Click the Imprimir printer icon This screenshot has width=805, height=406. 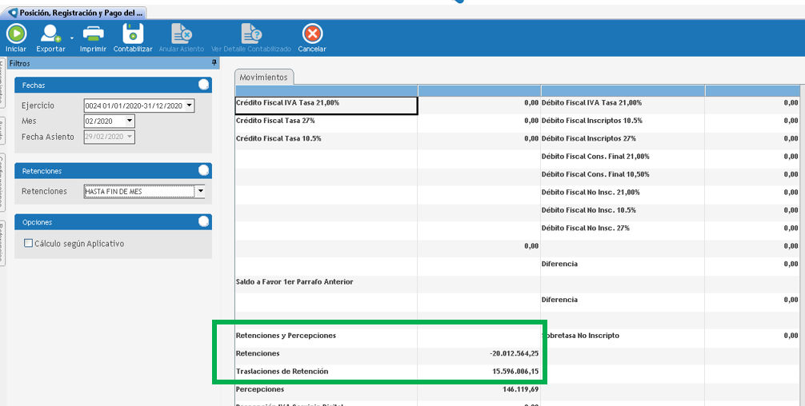click(94, 34)
